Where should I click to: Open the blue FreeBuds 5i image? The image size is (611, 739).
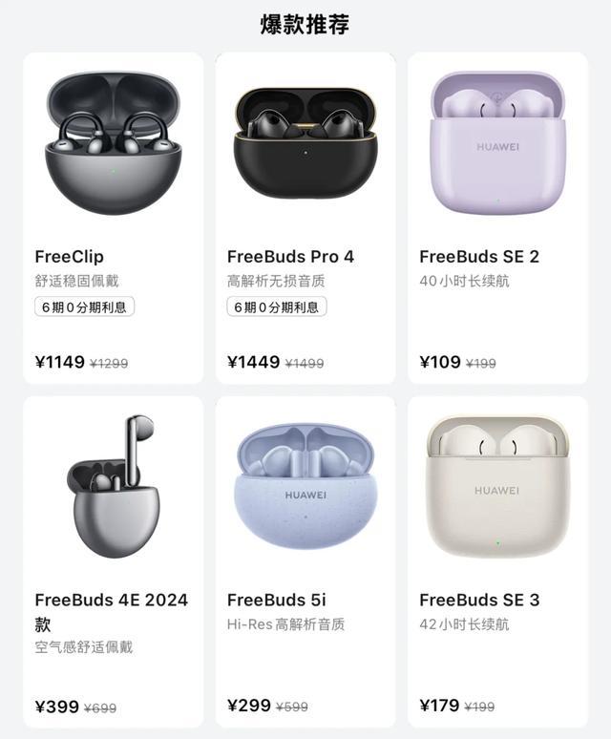point(305,486)
